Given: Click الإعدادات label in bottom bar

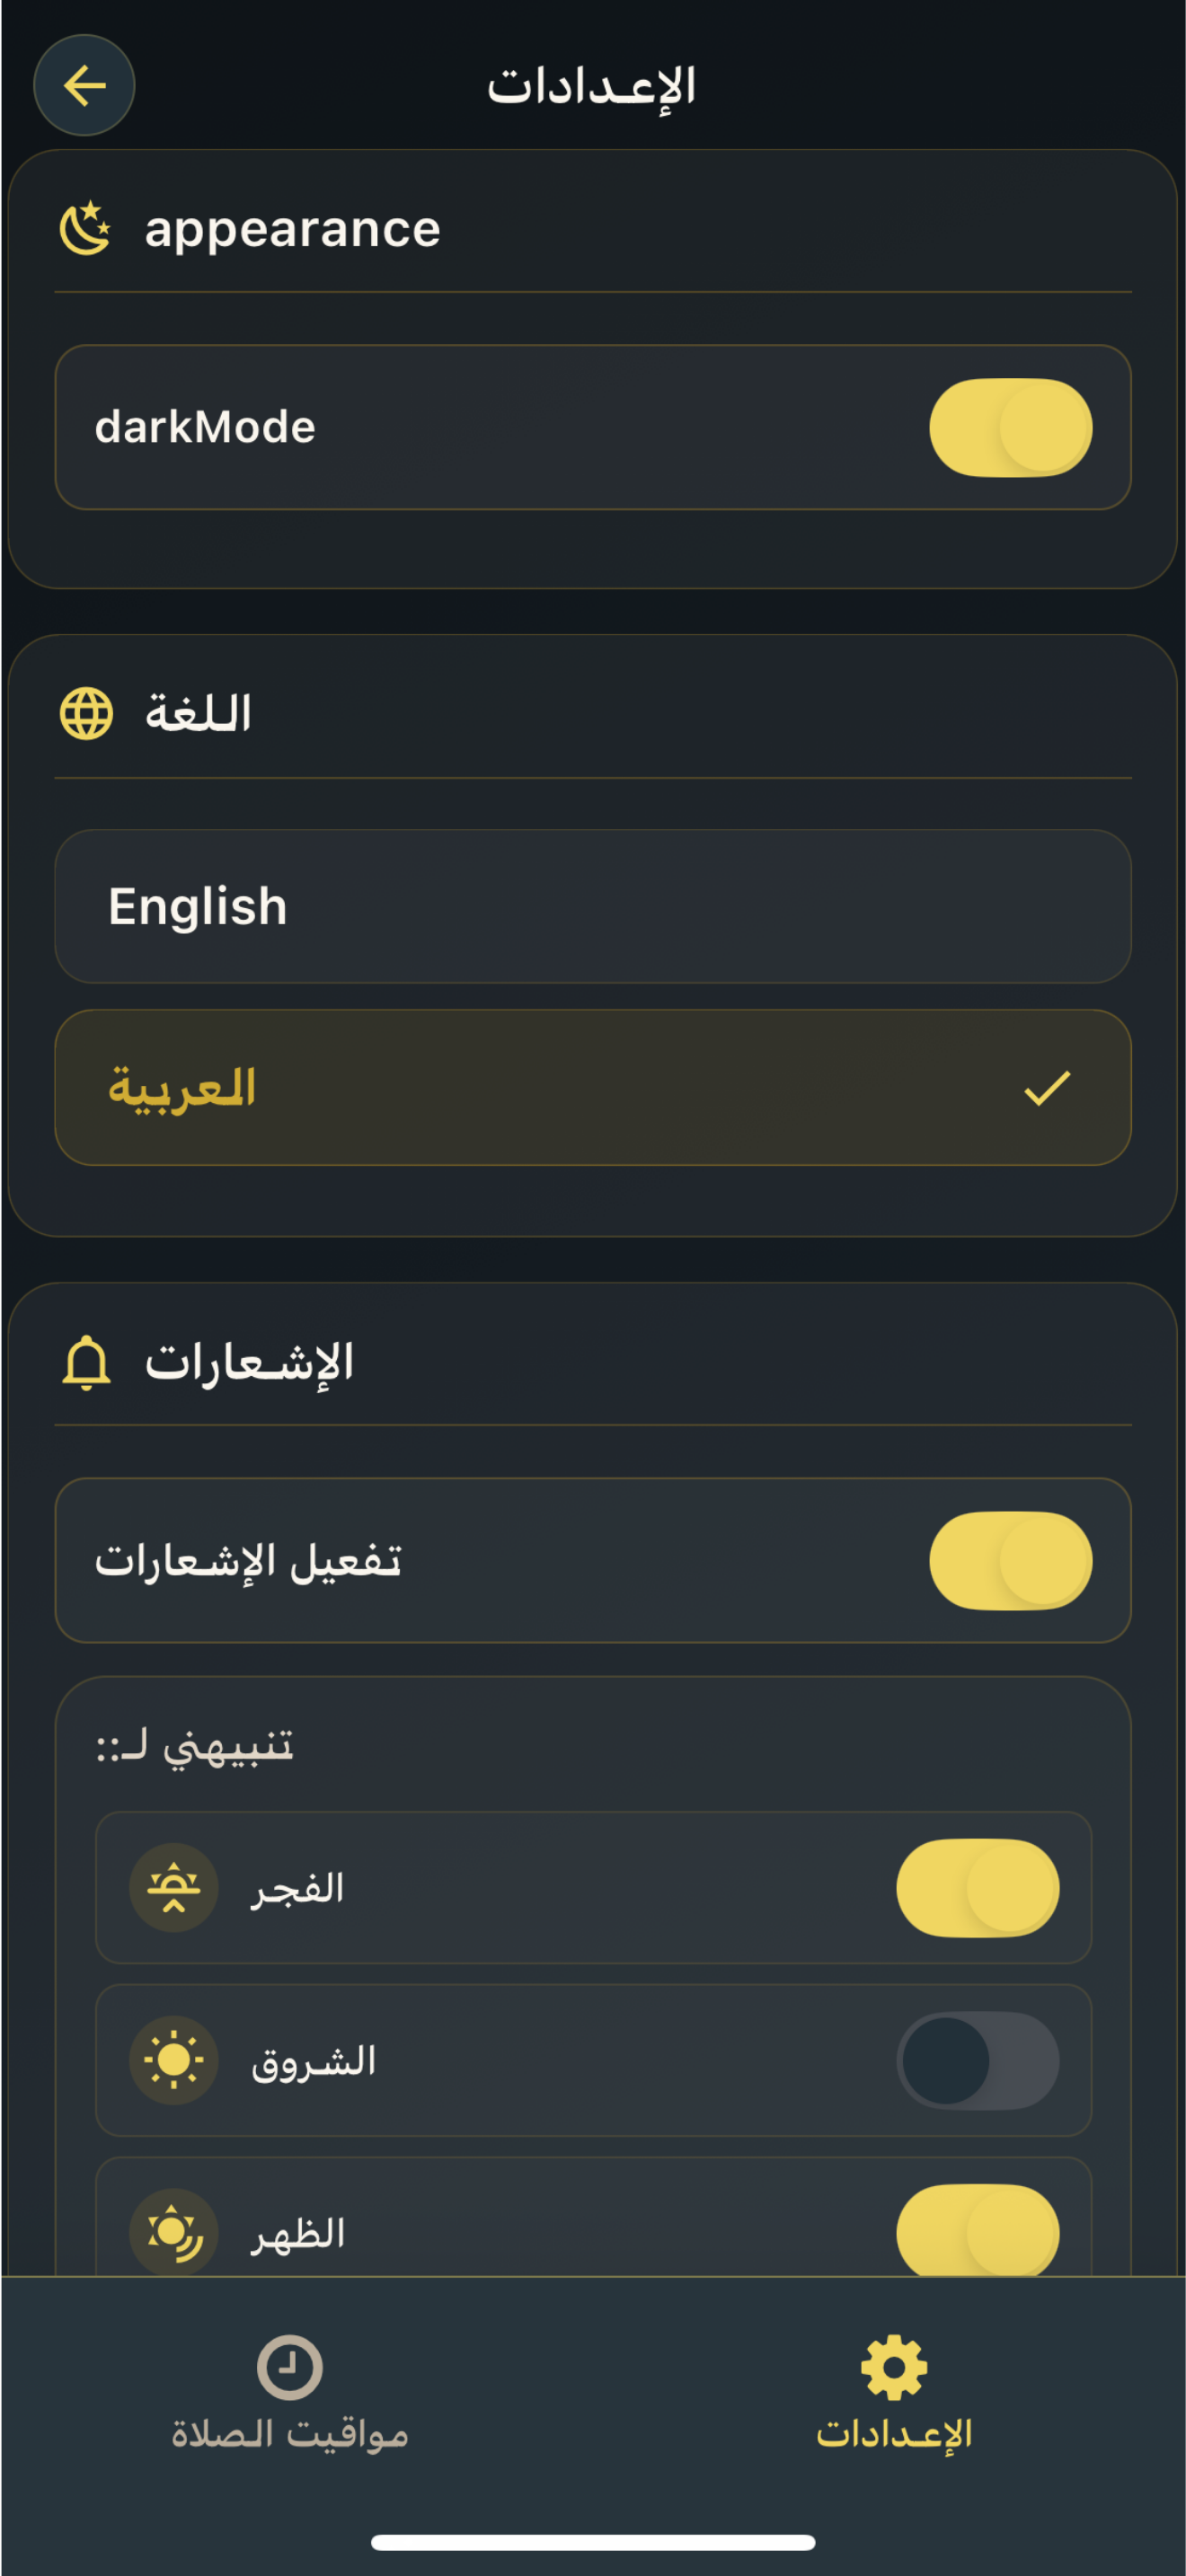Looking at the screenshot, I should pyautogui.click(x=894, y=2433).
